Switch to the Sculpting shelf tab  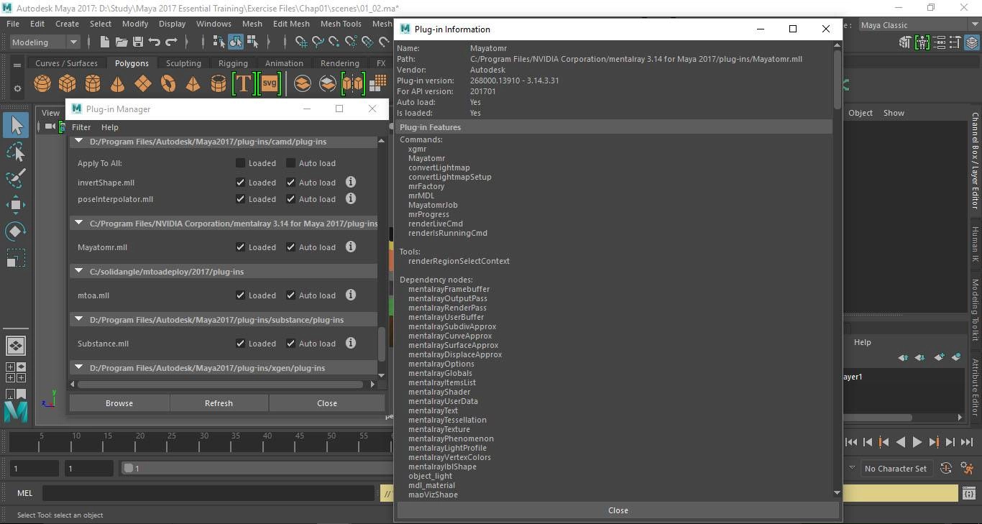[x=183, y=63]
